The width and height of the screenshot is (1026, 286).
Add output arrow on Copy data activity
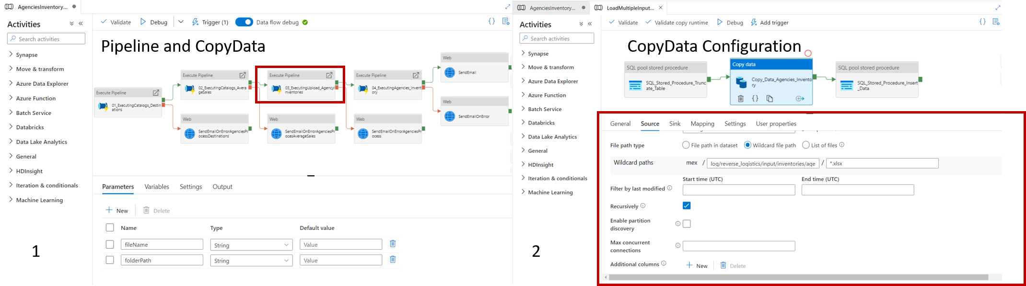click(800, 99)
